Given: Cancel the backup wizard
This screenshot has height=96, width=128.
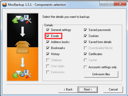Looking at the screenshot, I should [x=113, y=89].
